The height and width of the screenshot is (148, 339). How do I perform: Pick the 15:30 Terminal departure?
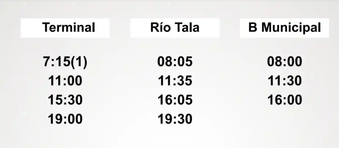pos(65,100)
